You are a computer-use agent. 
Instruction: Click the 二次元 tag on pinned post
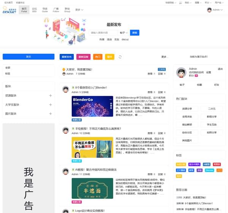coord(162,69)
